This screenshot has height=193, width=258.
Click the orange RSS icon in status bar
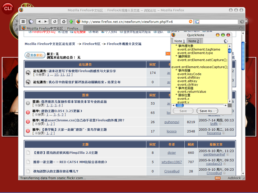217,178
